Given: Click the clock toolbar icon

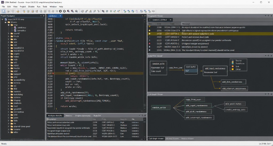Looking at the screenshot, I should coord(137,11).
